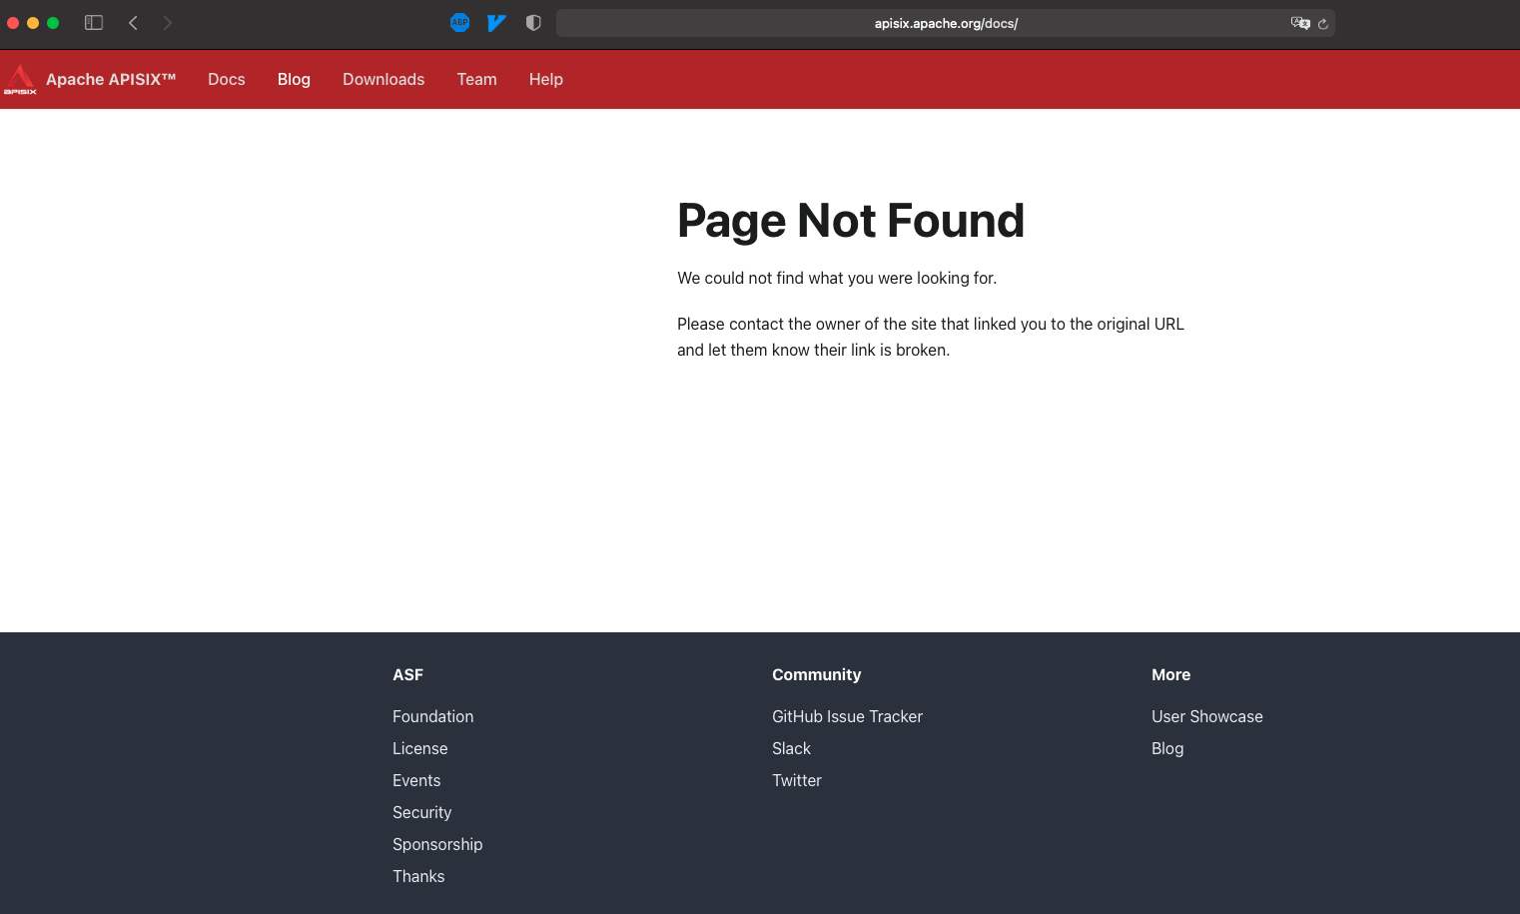
Task: Open the Foundation footer link
Action: point(433,716)
